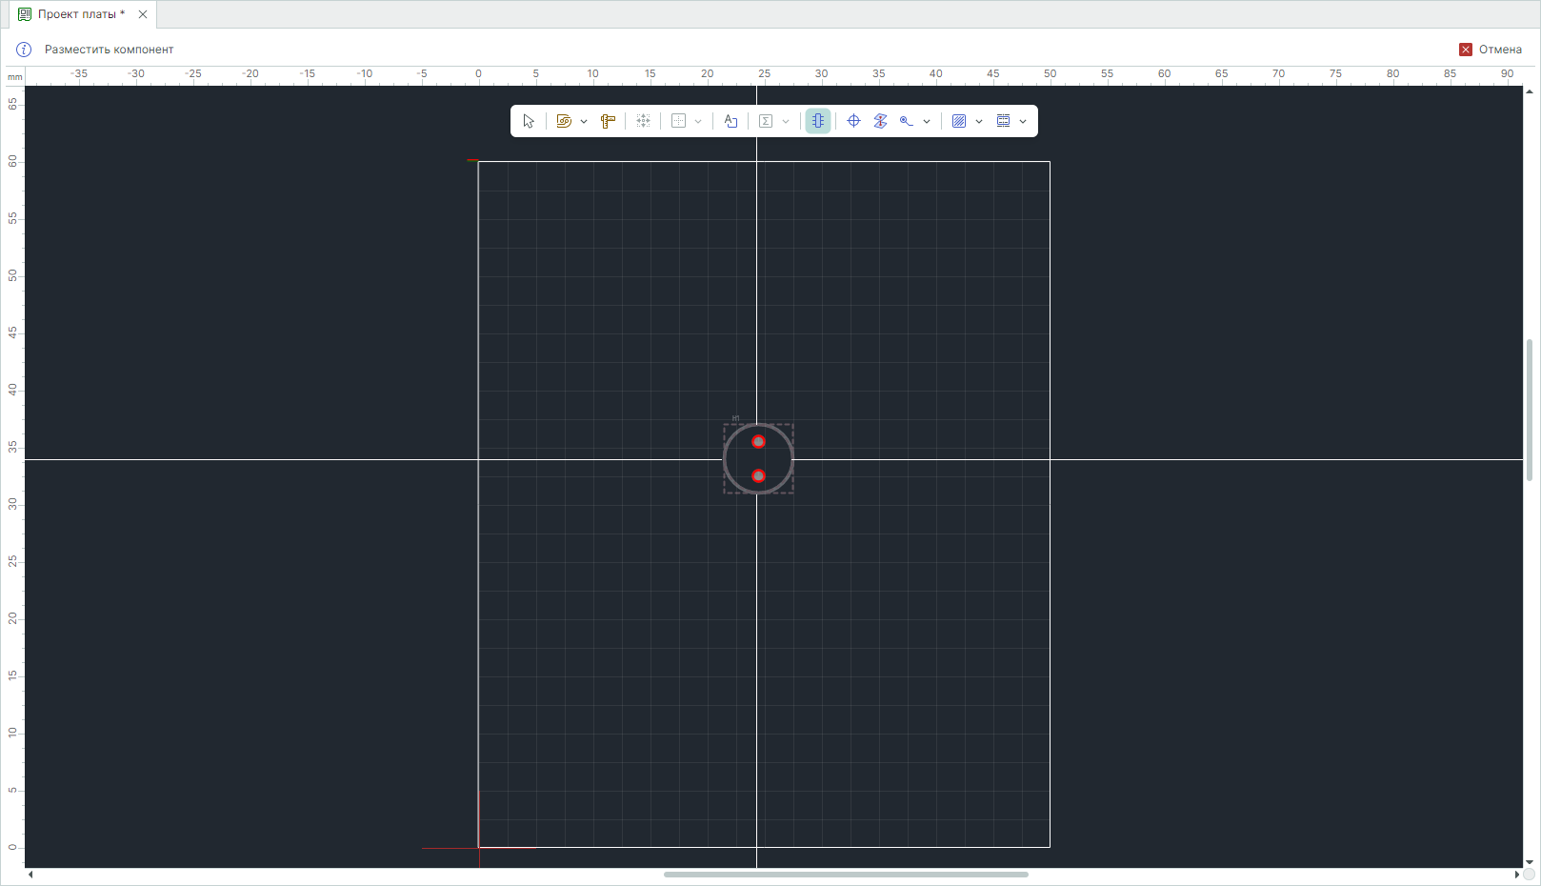Click the trace routing tool icon
The height and width of the screenshot is (886, 1541).
564,121
